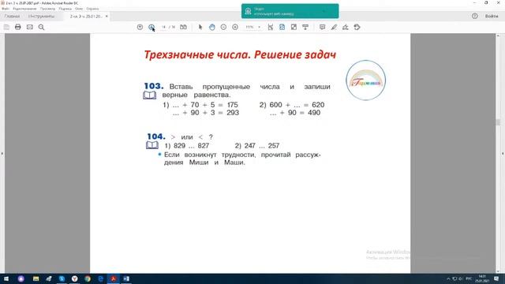The width and height of the screenshot is (505, 284).
Task: Go to next page arrow
Action: [x=151, y=27]
